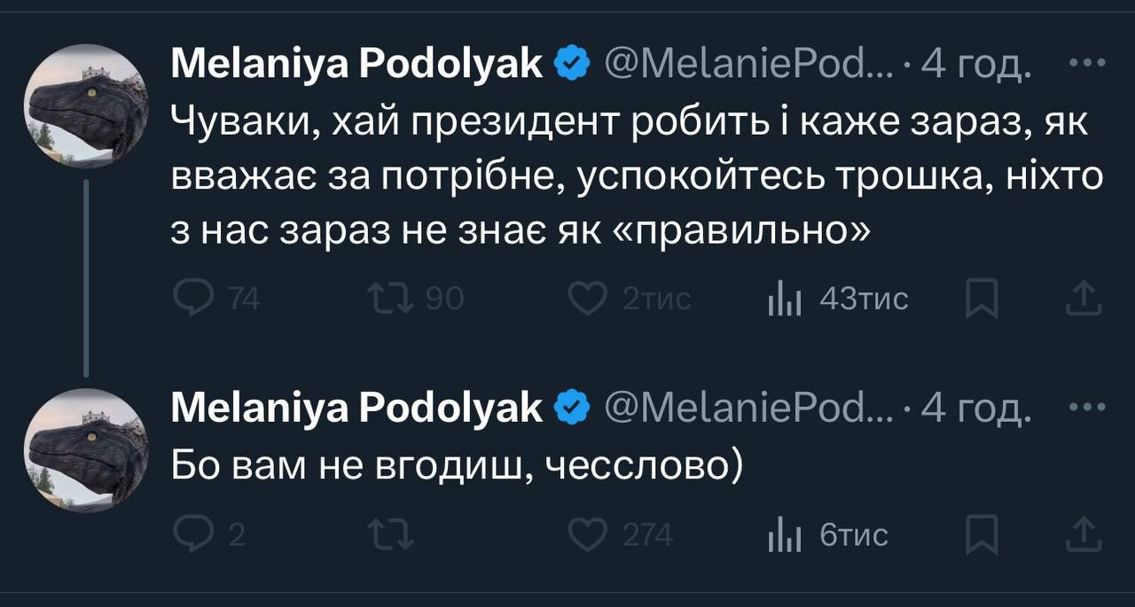Bookmark the second tweet 'Бо вам не вгодиш'
1135x607 pixels.
point(982,535)
